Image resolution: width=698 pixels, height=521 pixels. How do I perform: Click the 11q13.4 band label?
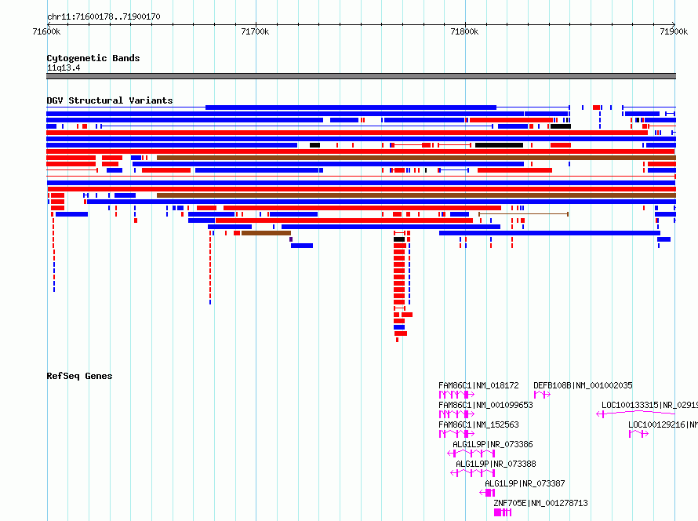point(64,67)
